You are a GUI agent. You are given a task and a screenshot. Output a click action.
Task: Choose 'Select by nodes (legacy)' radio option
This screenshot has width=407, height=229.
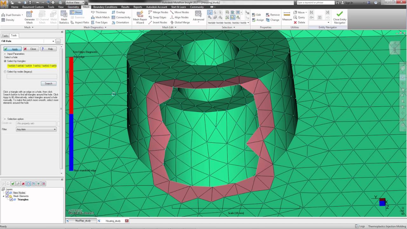click(x=5, y=72)
